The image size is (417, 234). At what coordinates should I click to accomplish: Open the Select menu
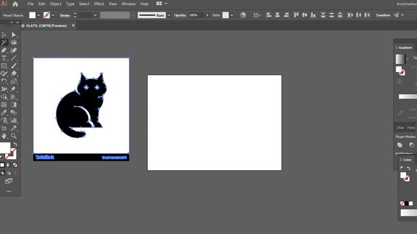click(x=84, y=4)
